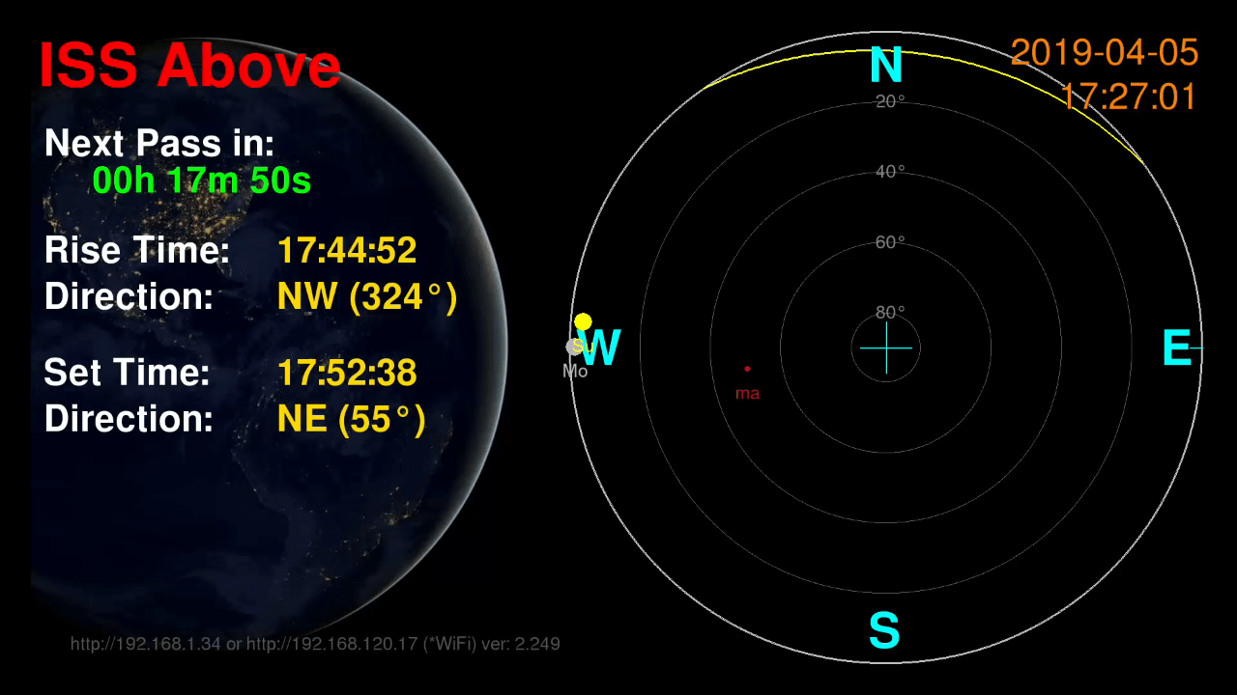Click the Next Pass in label
Image resolution: width=1237 pixels, height=695 pixels.
tap(159, 143)
